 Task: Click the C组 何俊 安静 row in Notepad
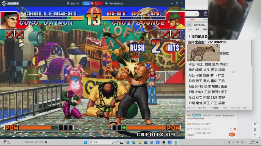pyautogui.click(x=207, y=75)
